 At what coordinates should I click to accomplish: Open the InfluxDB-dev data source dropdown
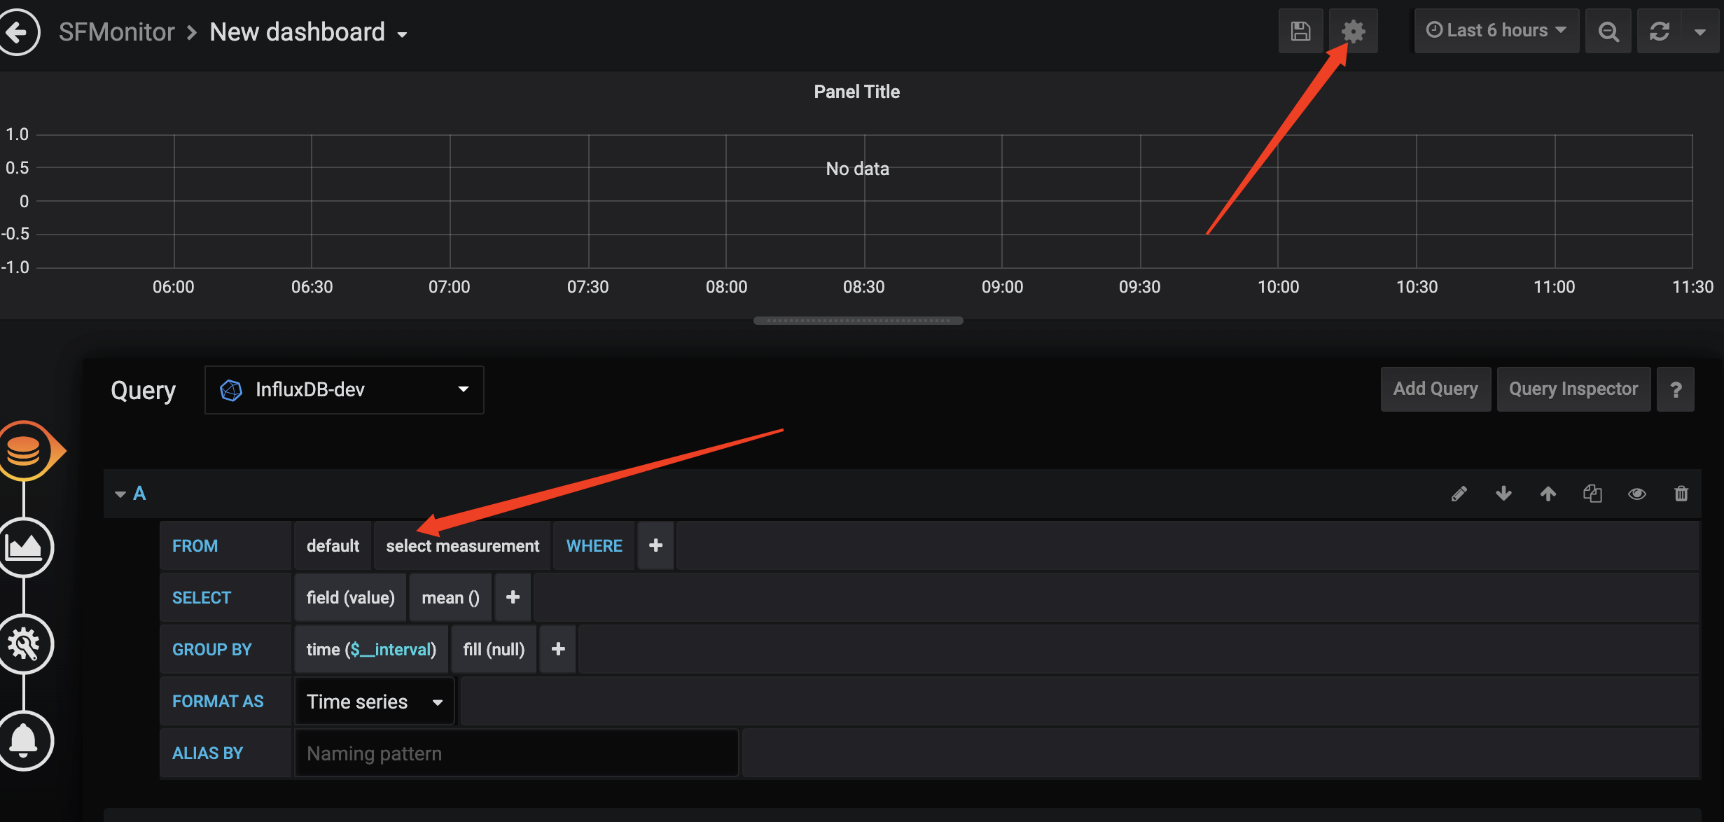click(344, 389)
